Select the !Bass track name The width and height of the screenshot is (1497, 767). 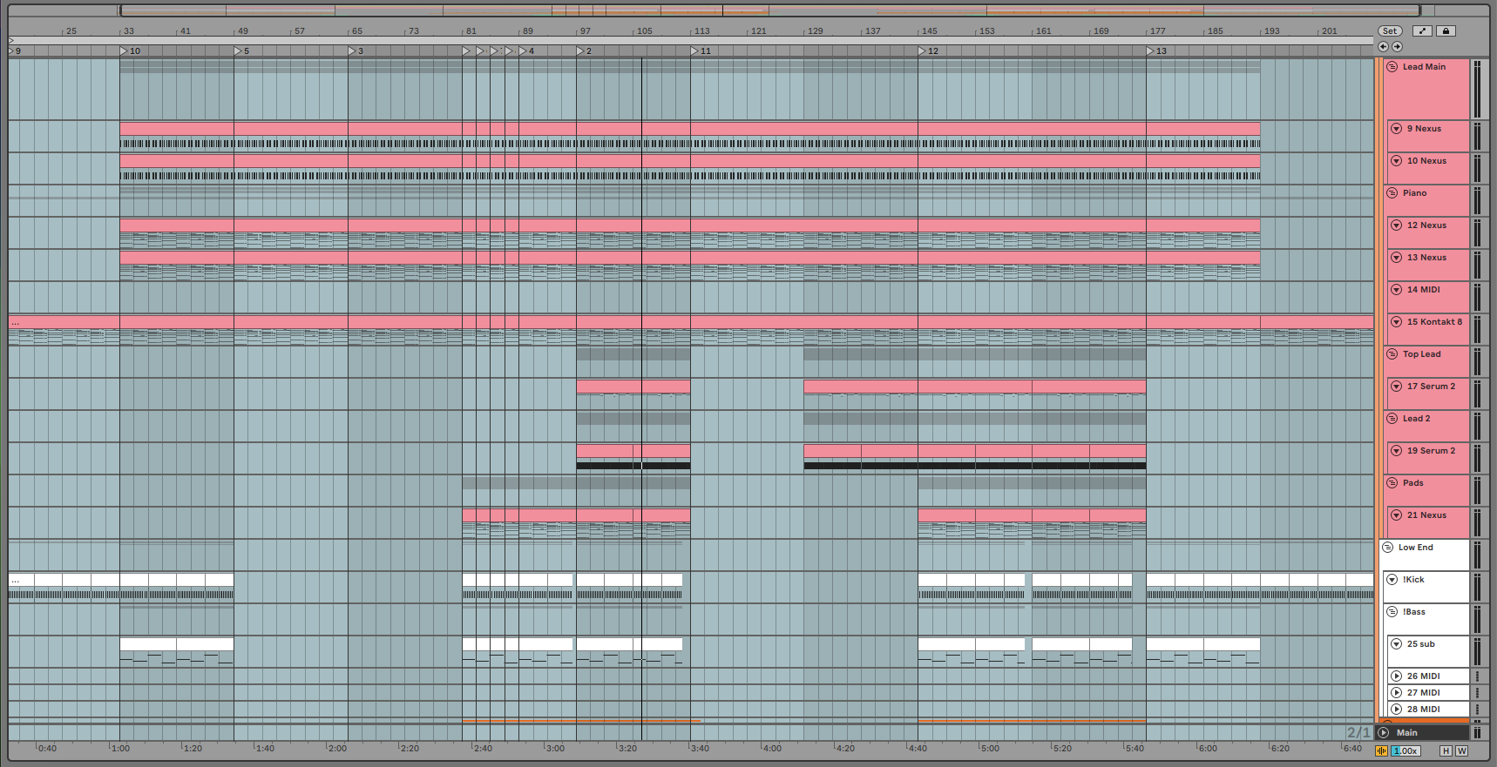point(1413,612)
